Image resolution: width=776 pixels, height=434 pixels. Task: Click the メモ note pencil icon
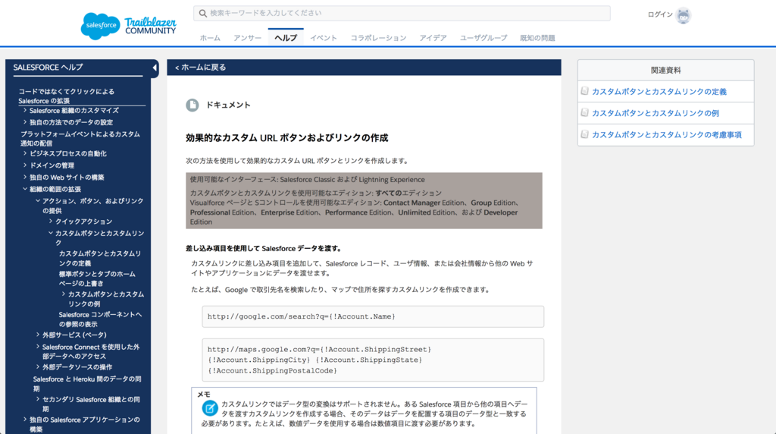(210, 408)
